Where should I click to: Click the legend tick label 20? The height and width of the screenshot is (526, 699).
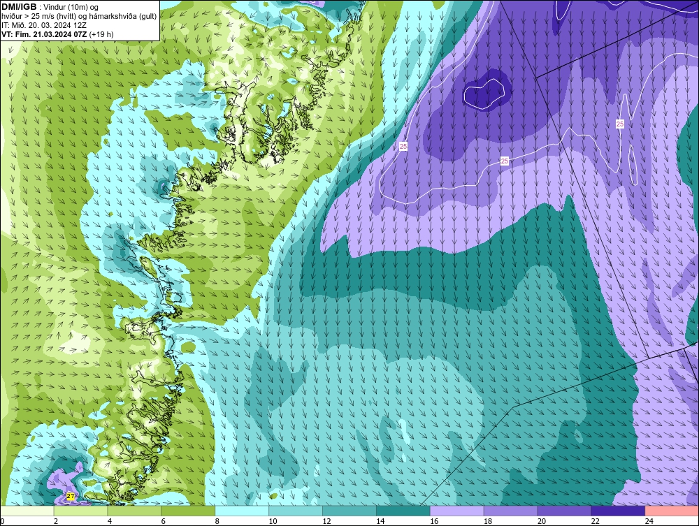(x=542, y=521)
